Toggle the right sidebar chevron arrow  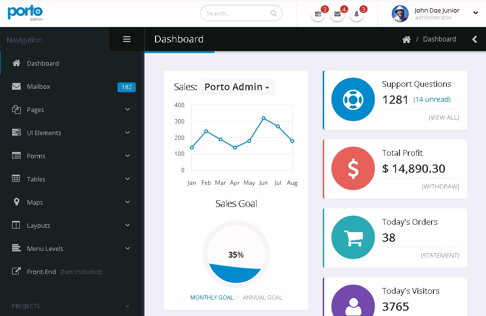click(474, 40)
